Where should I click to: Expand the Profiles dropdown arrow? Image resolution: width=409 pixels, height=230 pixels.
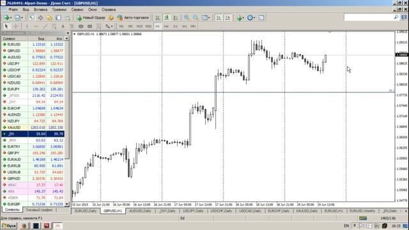22,18
